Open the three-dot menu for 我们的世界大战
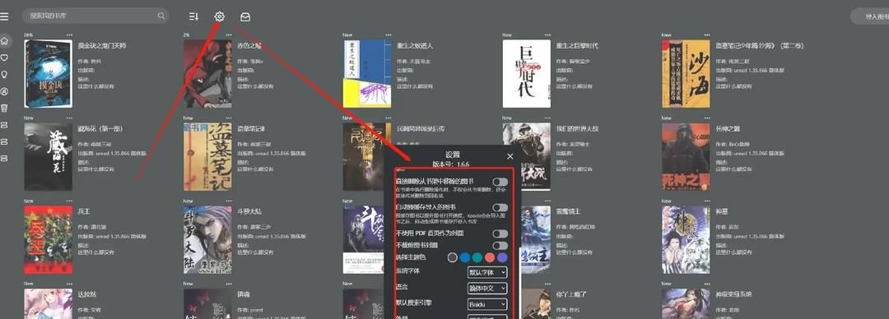 (547, 118)
